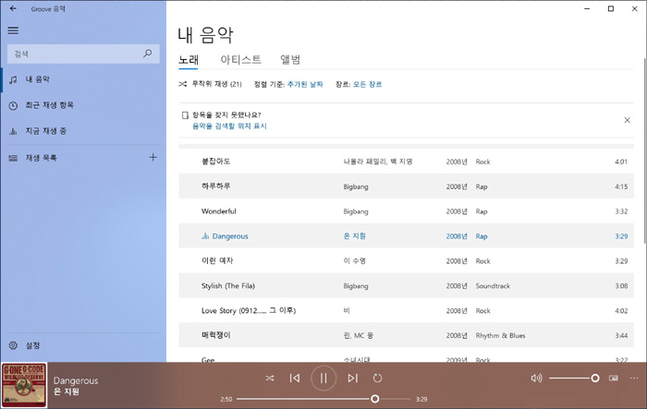Click the 4:01 duration of 붙잡아도
This screenshot has width=647, height=409.
pyautogui.click(x=621, y=162)
